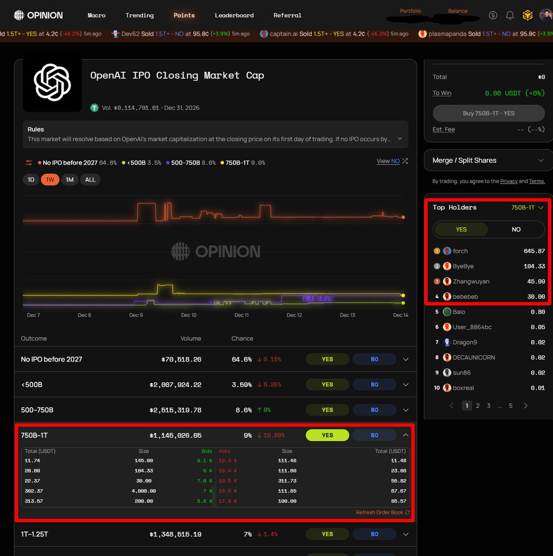The height and width of the screenshot is (556, 553).
Task: Select 1M chart range
Action: click(69, 180)
